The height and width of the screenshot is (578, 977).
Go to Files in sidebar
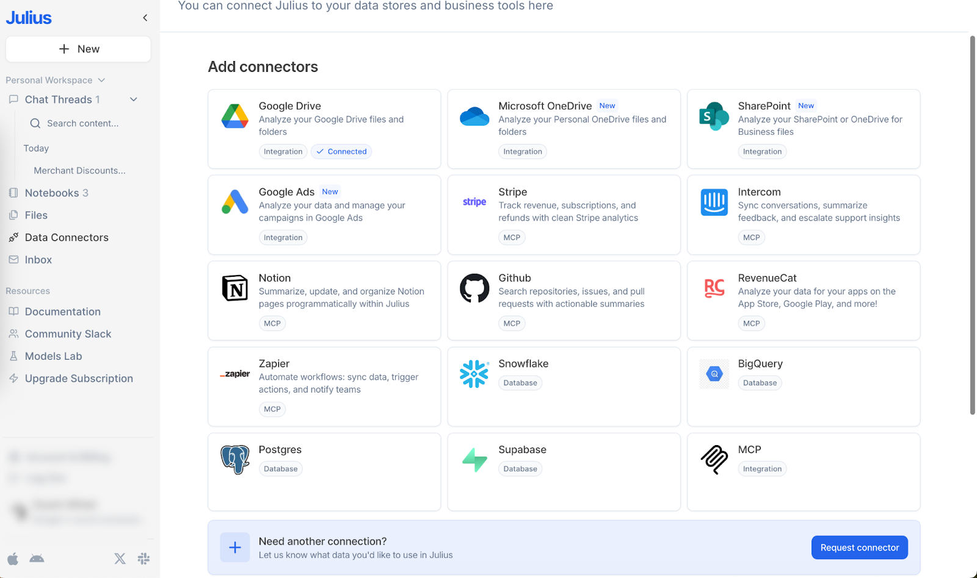(36, 215)
